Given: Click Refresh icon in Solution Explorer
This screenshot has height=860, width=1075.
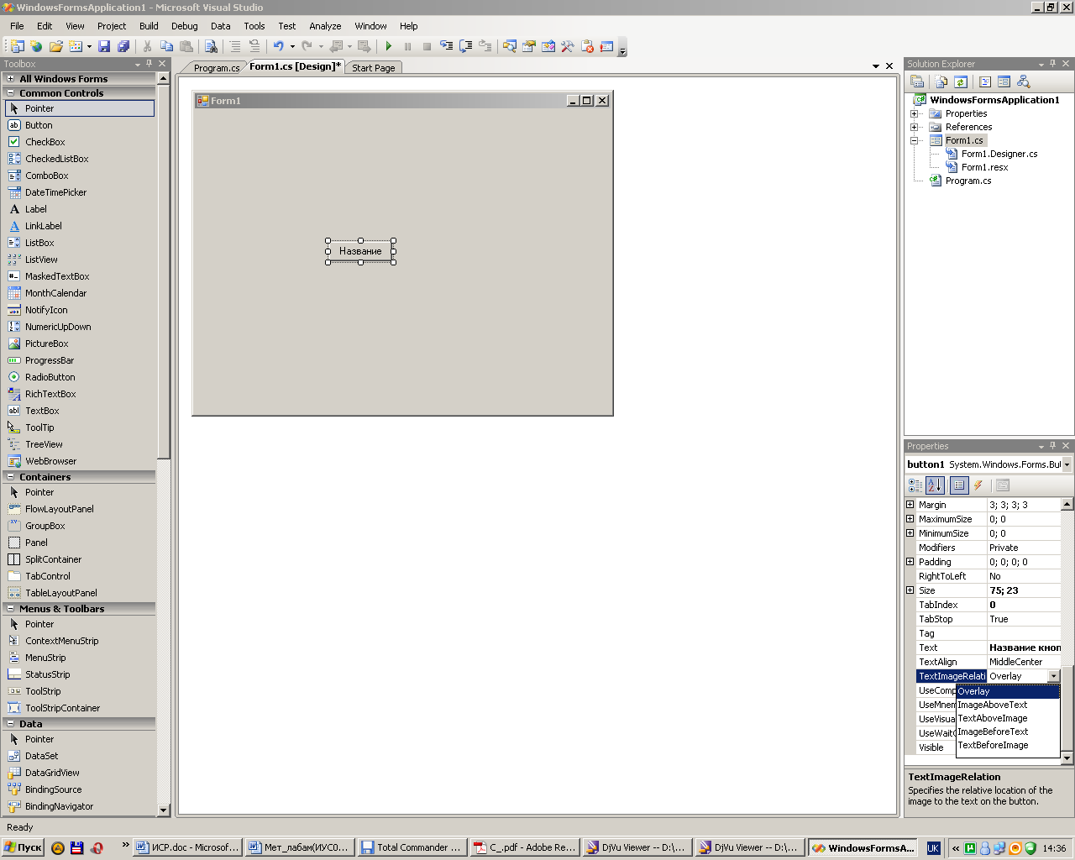Looking at the screenshot, I should 961,81.
